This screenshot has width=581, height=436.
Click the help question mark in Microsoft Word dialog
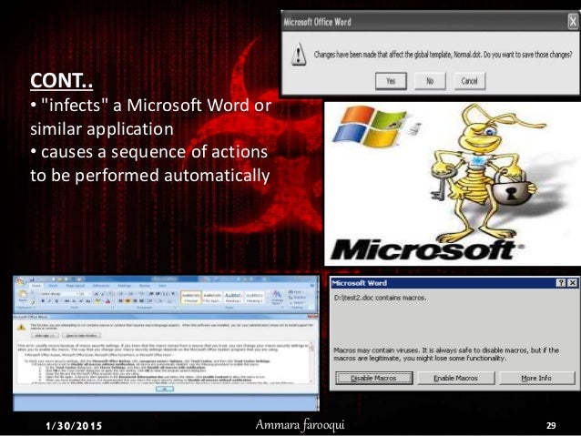click(x=561, y=283)
